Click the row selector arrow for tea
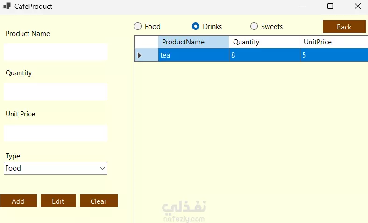 click(x=140, y=55)
